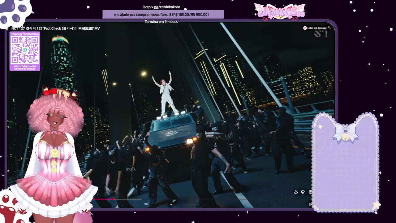The height and width of the screenshot is (223, 396).
Task: Click the red progress bar scrubber
Action: [113, 199]
